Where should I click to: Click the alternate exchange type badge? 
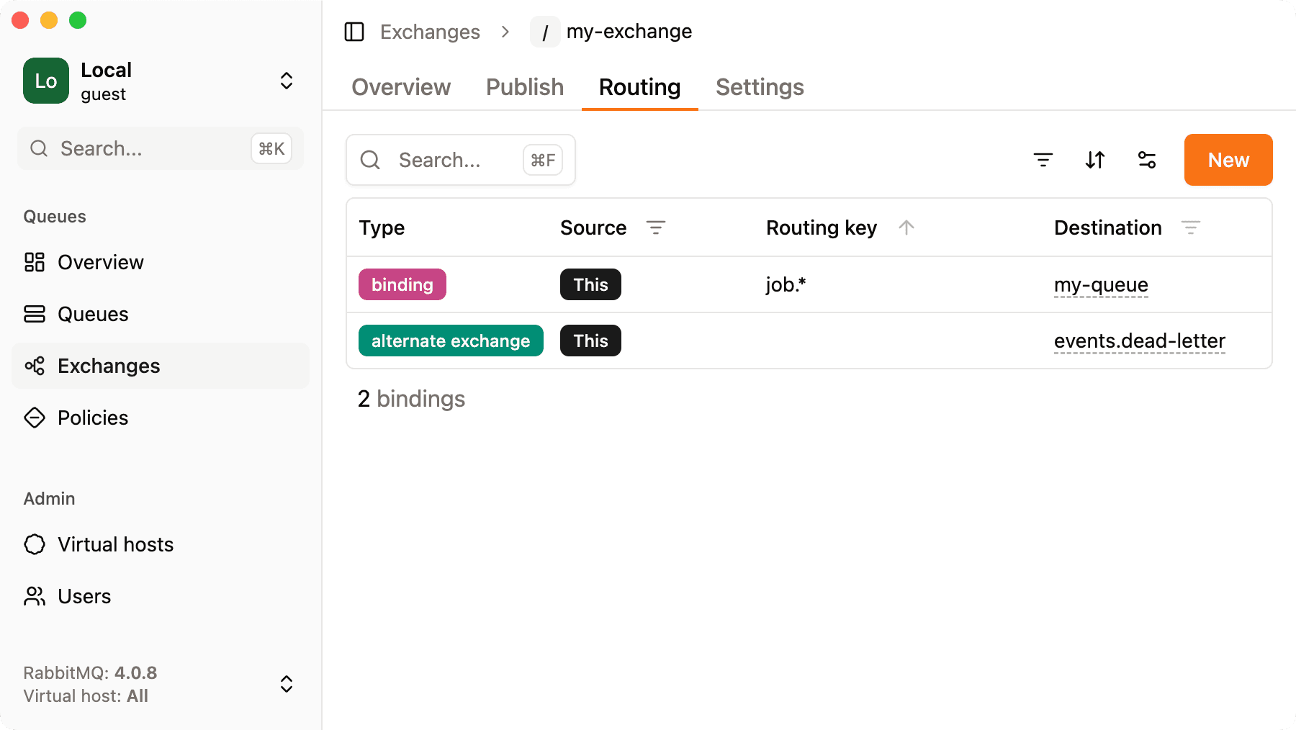click(451, 341)
